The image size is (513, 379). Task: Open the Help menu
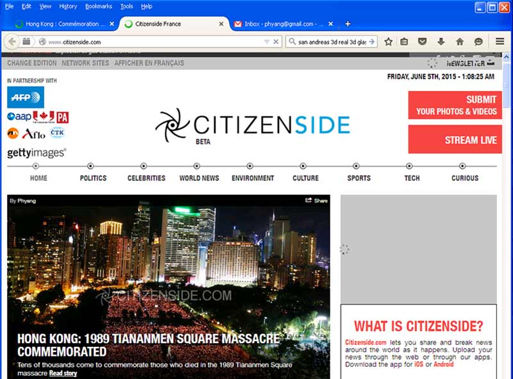coord(147,6)
